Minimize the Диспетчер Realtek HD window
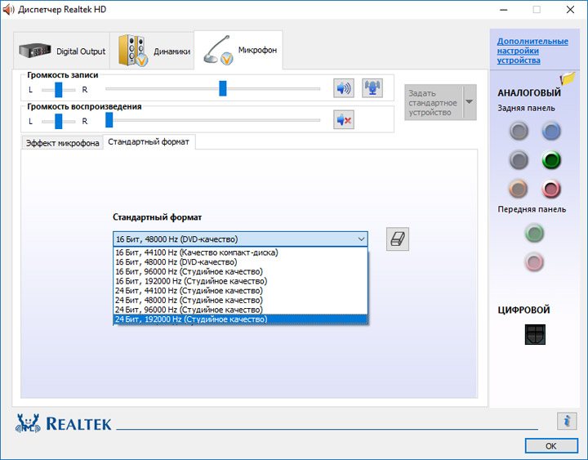Viewport: 588px width, 460px height. [504, 9]
